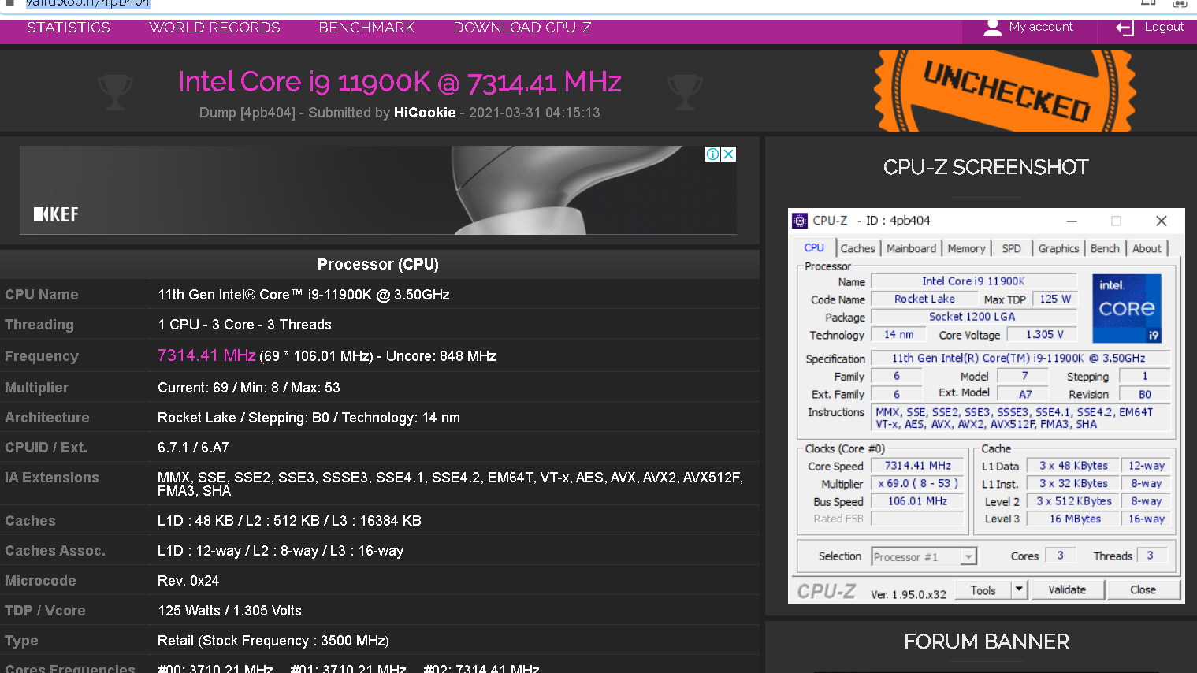Click the Intel Core i9 logo
The width and height of the screenshot is (1197, 673).
click(1127, 309)
